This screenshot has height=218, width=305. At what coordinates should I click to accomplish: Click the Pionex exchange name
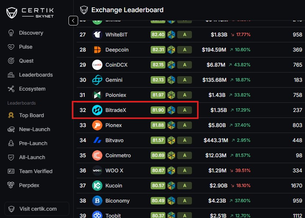click(113, 125)
